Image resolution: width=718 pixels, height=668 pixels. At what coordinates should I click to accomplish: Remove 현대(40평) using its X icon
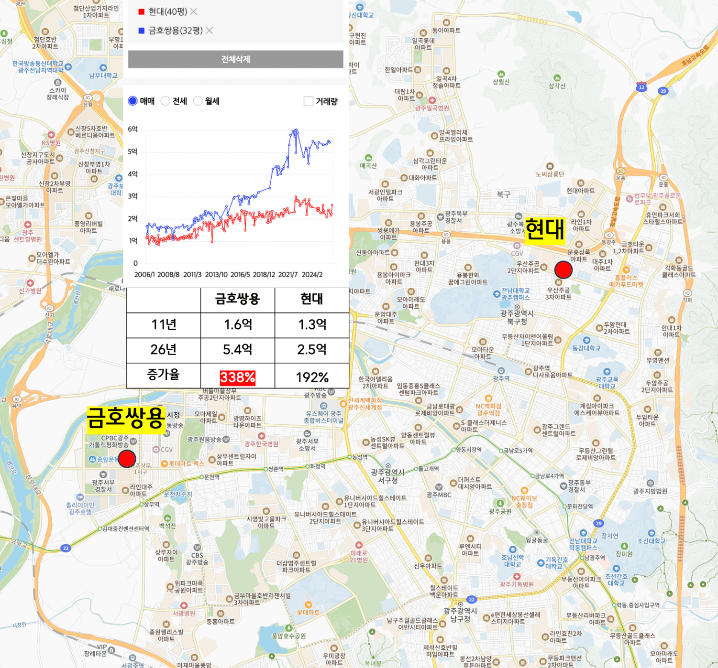pos(193,11)
